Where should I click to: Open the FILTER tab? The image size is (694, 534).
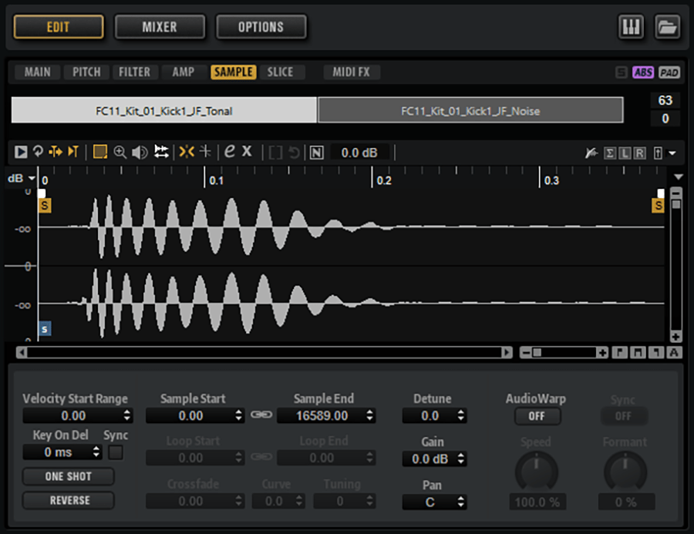134,72
